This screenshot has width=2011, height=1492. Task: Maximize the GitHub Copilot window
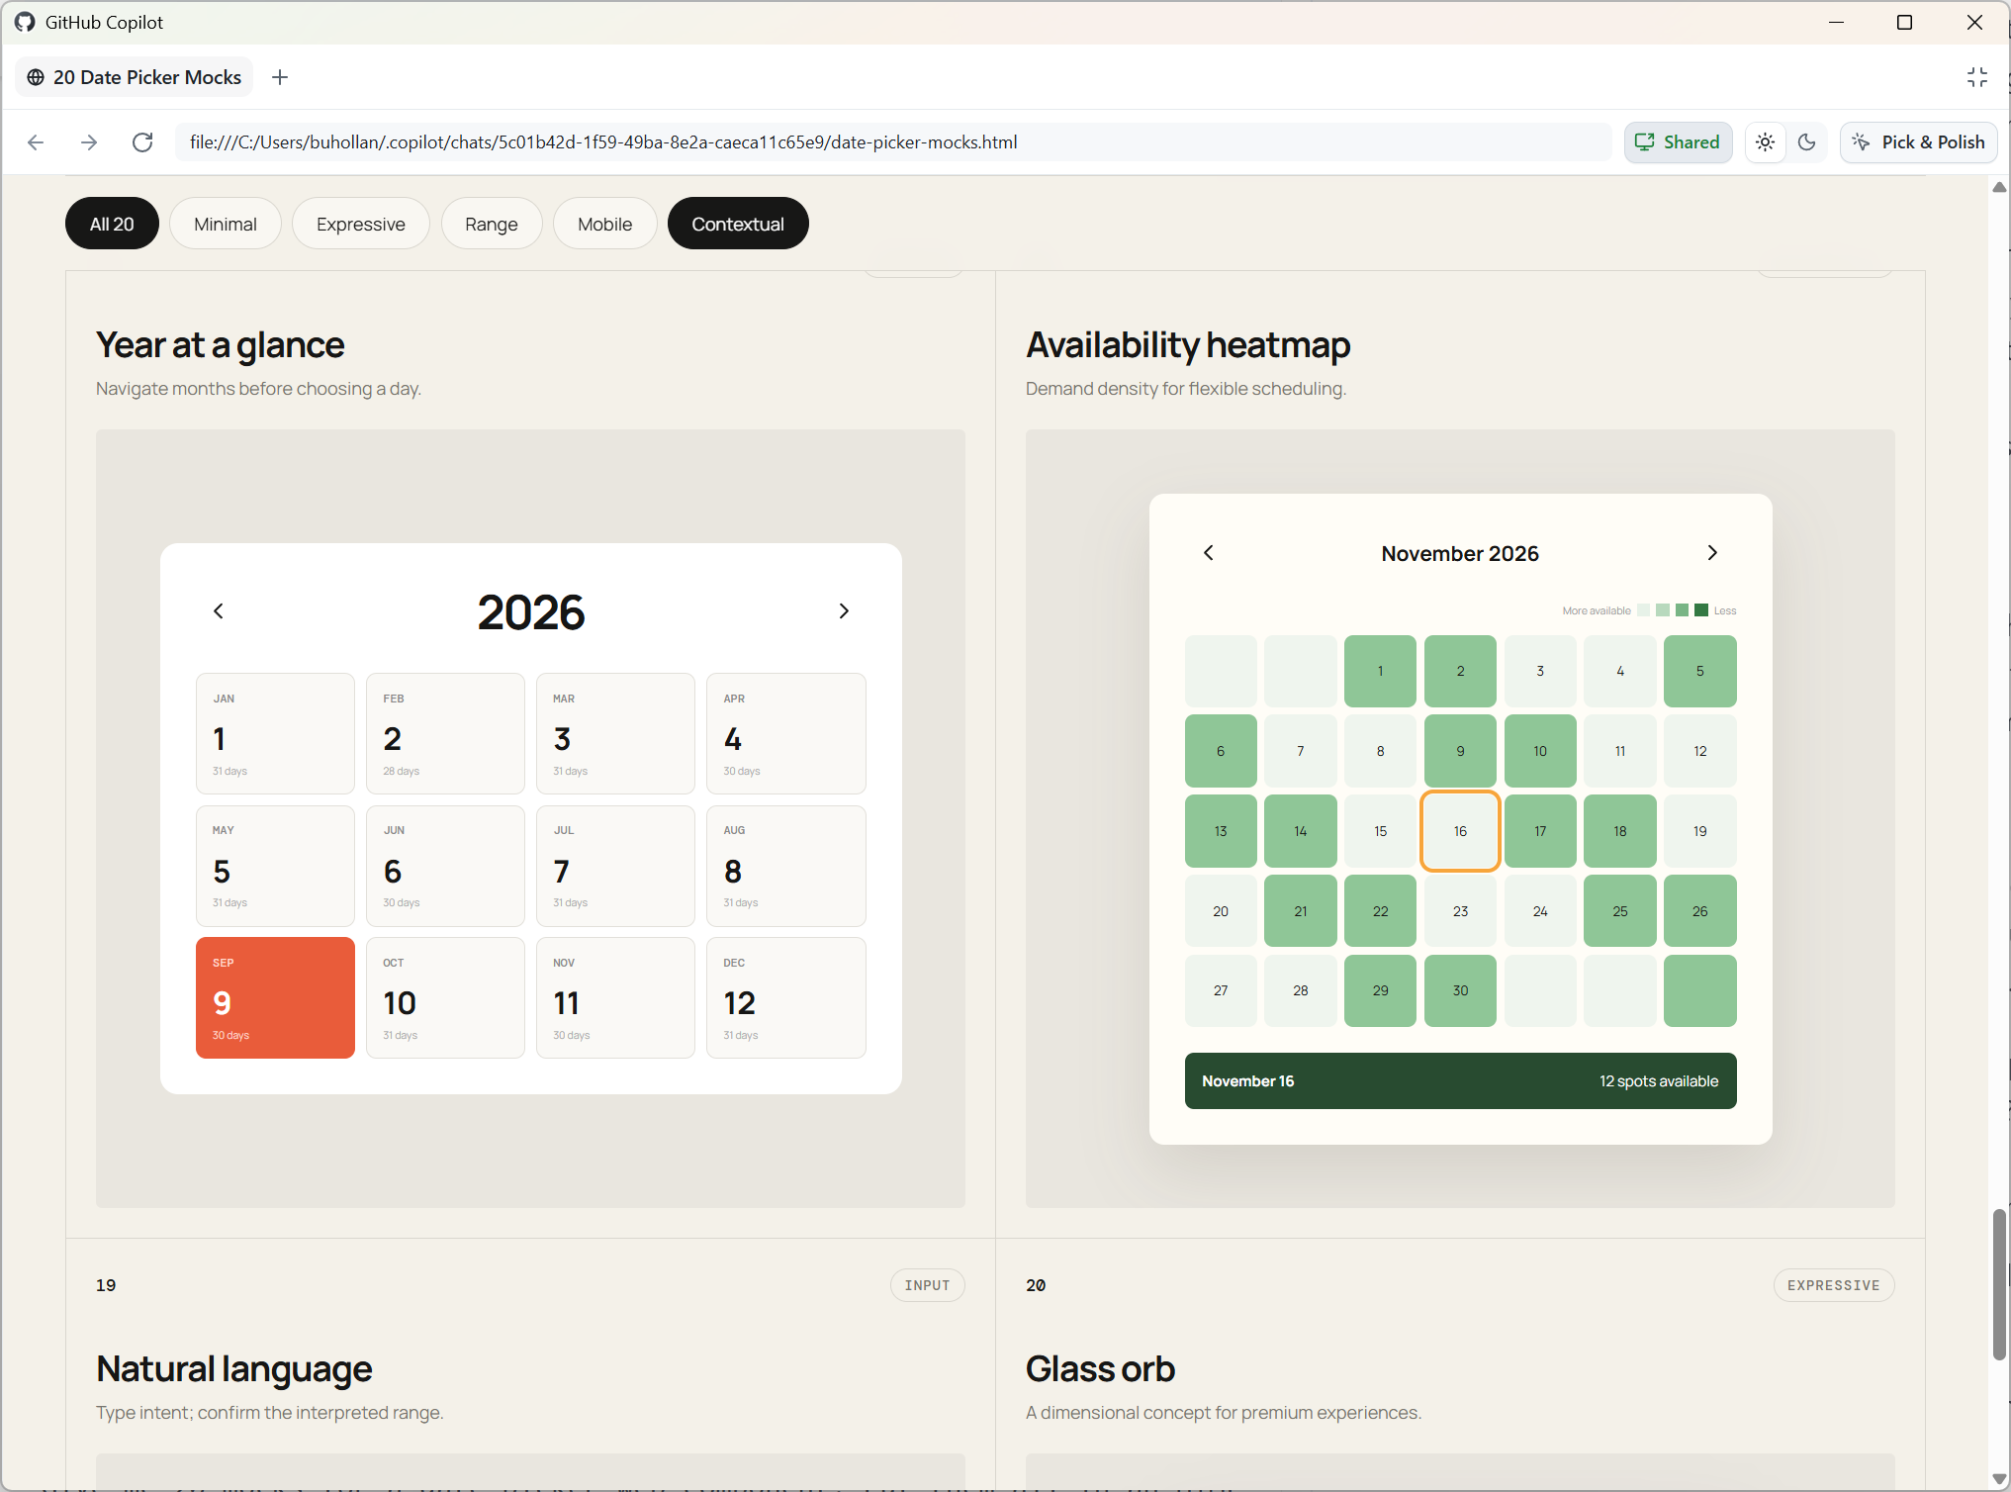point(1904,22)
